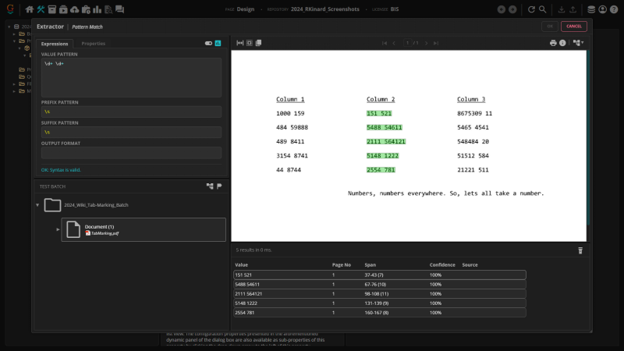Go to the previous page

point(395,43)
